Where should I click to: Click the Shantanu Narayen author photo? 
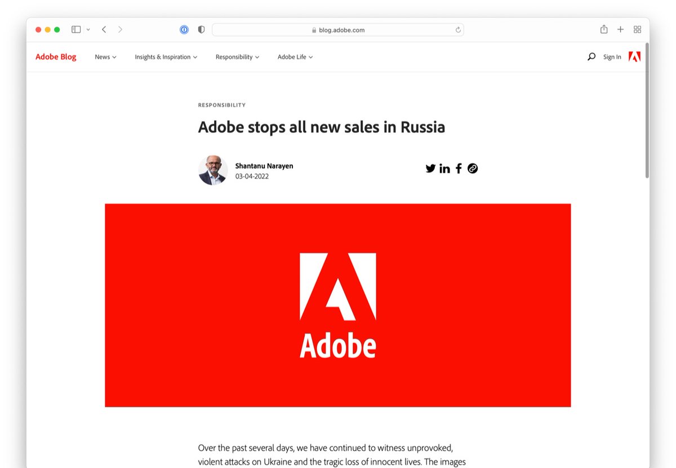tap(213, 170)
